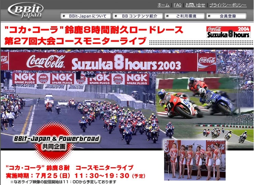Image resolution: width=254 pixels, height=185 pixels.
Task: Click the note about ライブ映像の配信開始
Action: coord(63,182)
